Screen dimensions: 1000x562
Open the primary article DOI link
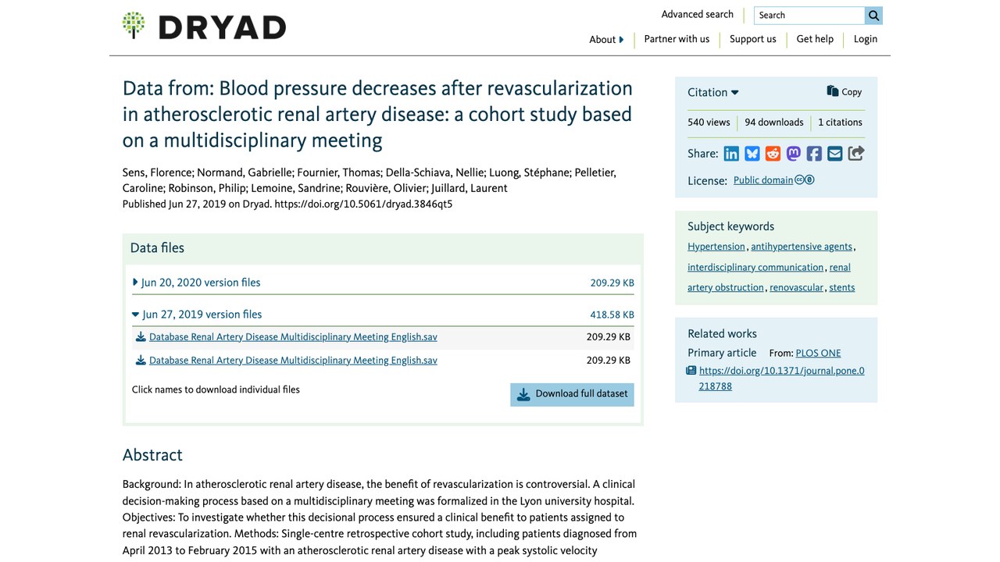point(781,379)
